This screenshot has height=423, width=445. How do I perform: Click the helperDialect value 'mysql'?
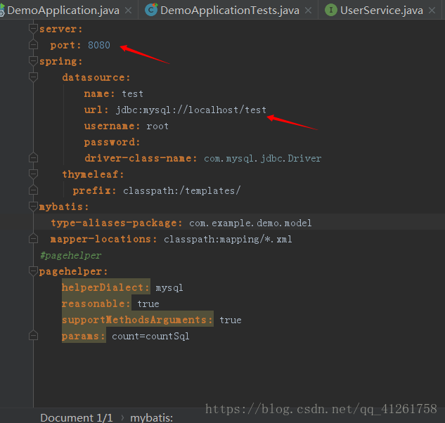click(x=169, y=288)
